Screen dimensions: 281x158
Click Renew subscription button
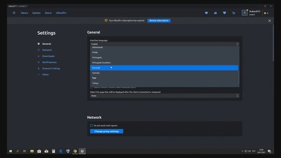point(159,21)
